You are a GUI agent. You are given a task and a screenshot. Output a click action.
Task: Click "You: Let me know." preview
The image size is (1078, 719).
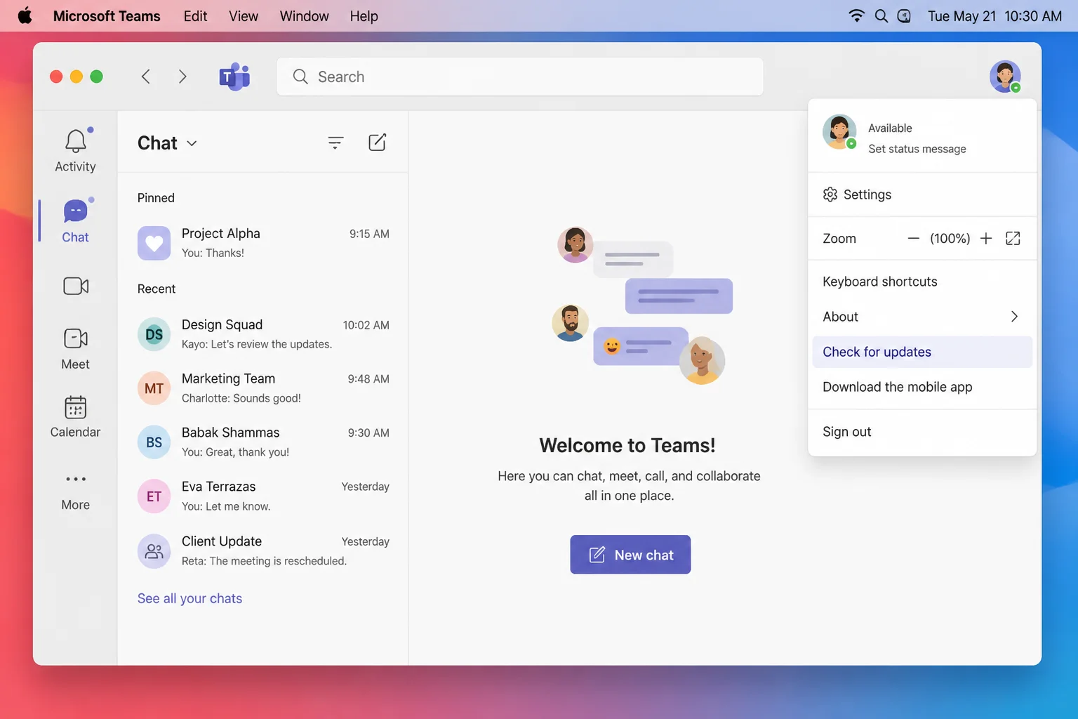(x=226, y=506)
